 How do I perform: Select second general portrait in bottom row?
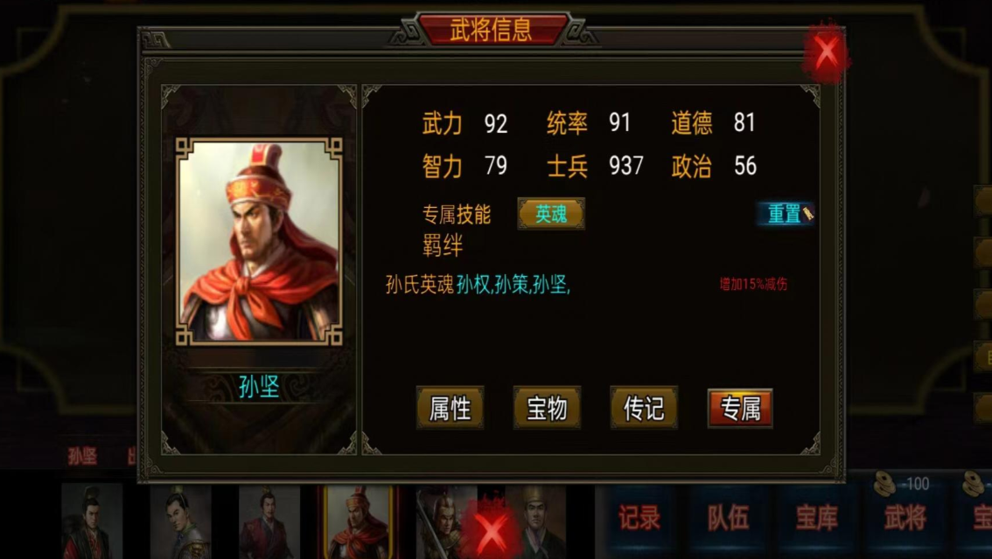tap(180, 521)
